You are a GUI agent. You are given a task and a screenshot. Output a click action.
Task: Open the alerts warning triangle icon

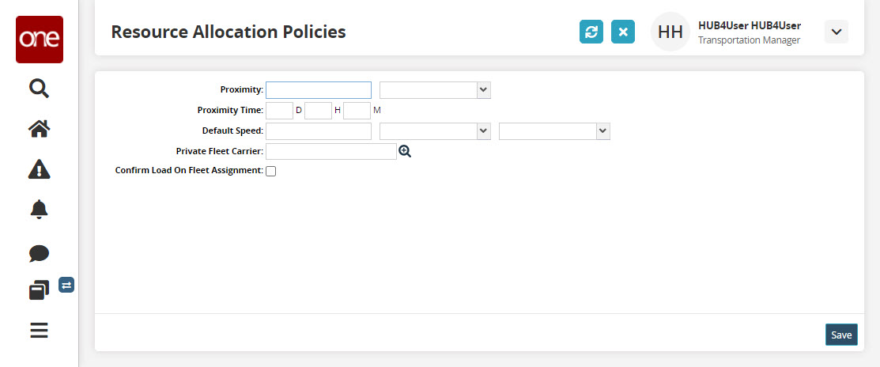point(39,168)
